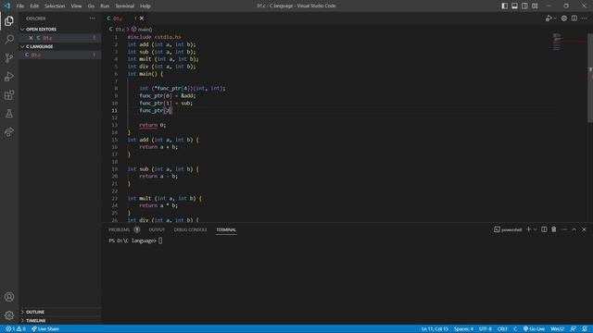Open the Explorer view in activity bar
Image resolution: width=593 pixels, height=333 pixels.
(9, 20)
